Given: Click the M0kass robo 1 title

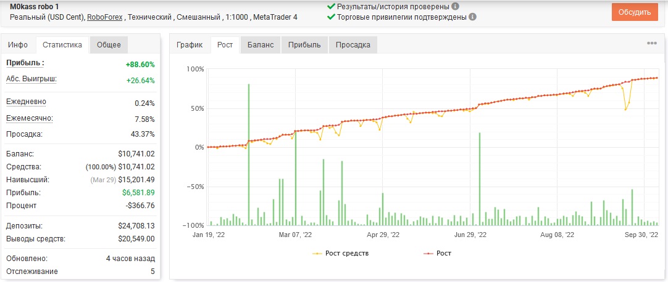Looking at the screenshot, I should pos(33,7).
